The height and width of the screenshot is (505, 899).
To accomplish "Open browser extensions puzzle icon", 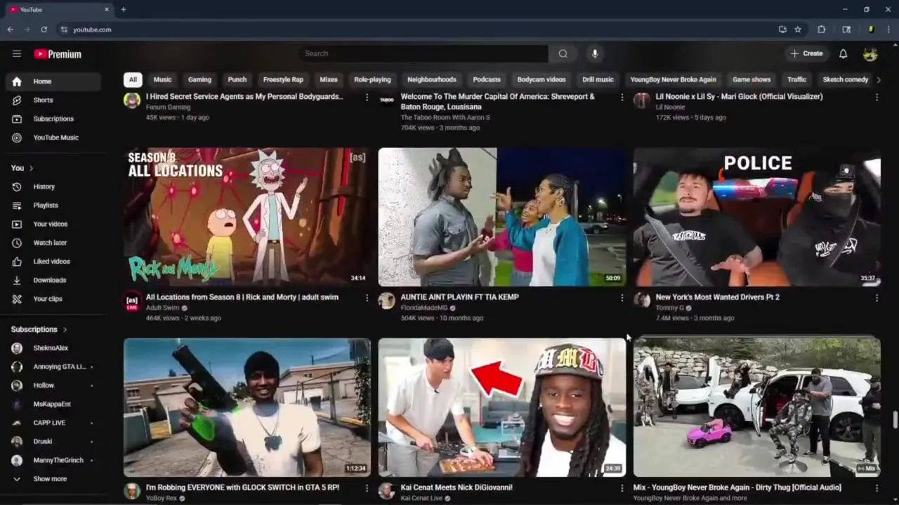I will pos(821,29).
